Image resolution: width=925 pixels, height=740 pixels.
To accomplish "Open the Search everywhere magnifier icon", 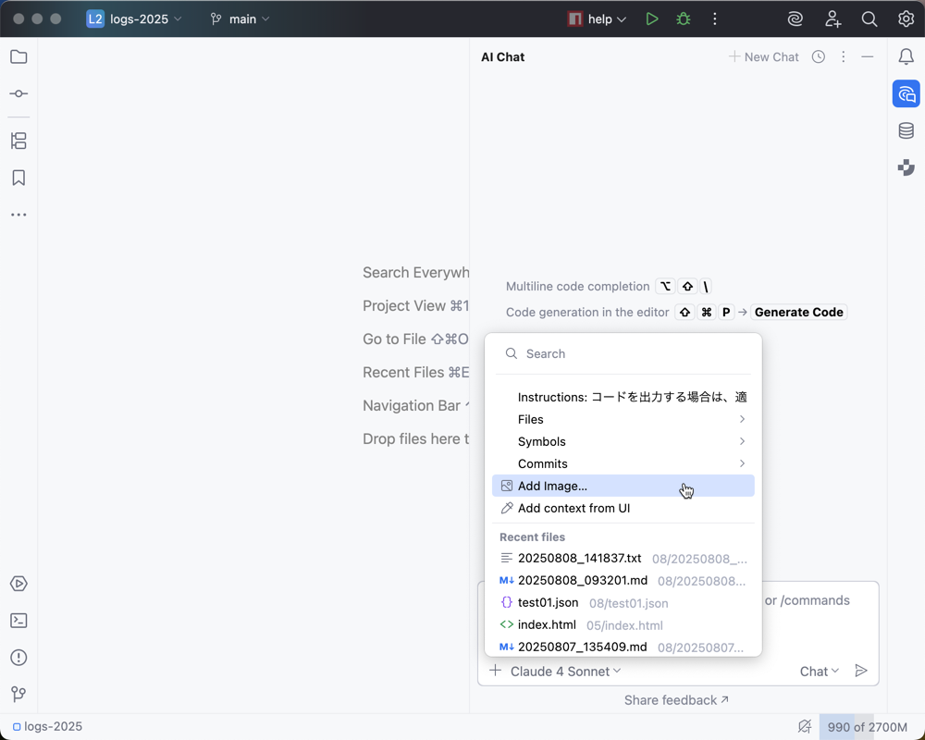I will 869,18.
